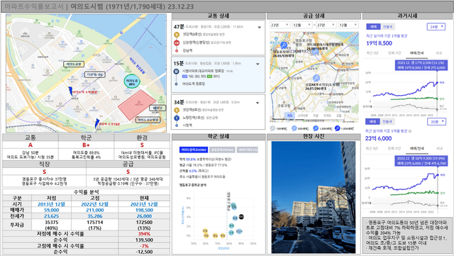Select the 지적도 map type button
The height and width of the screenshot is (256, 454).
pos(327,116)
